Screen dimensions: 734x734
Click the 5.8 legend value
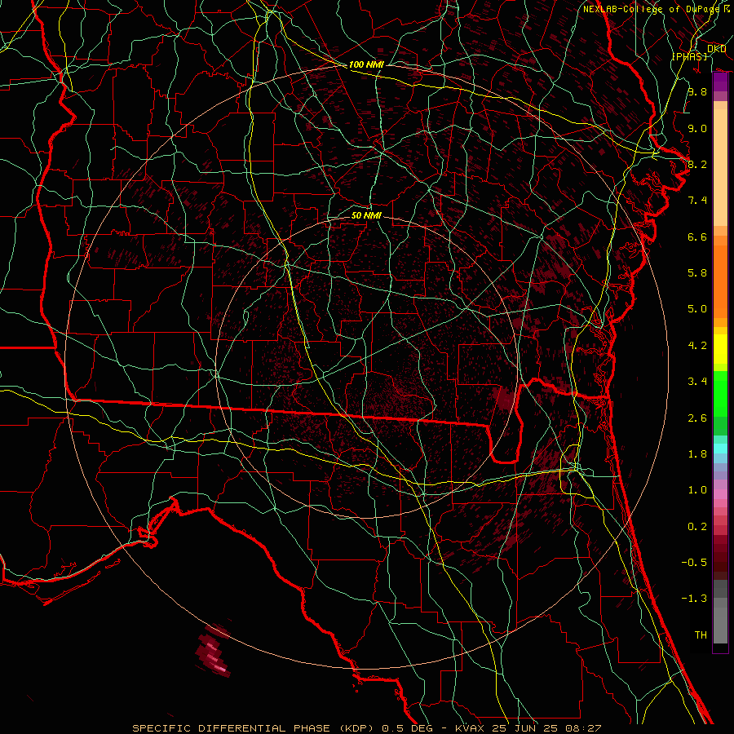click(x=697, y=273)
